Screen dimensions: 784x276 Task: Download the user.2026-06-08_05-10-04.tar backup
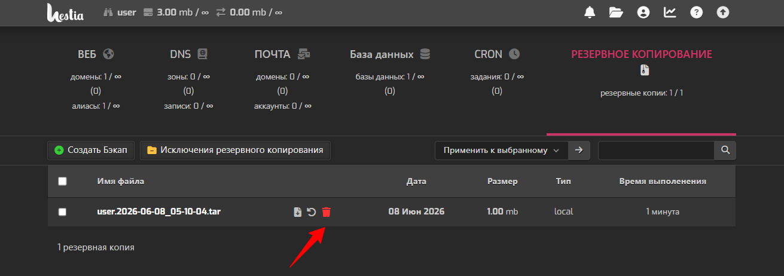(x=298, y=212)
